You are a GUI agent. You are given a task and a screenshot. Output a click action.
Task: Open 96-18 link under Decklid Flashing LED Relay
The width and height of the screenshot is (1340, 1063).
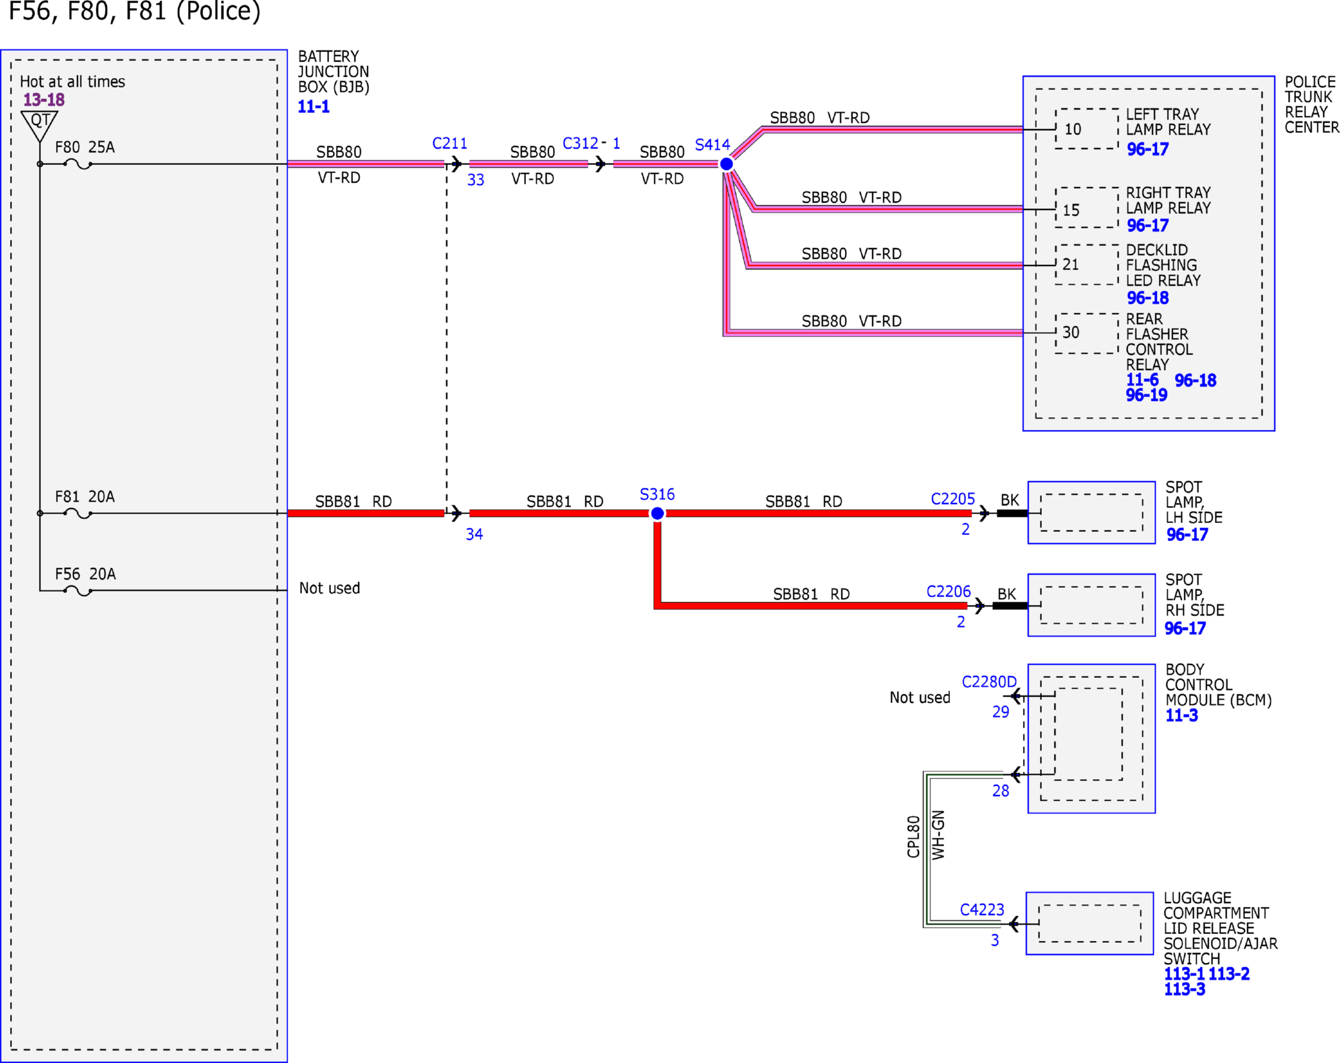coord(1147,298)
